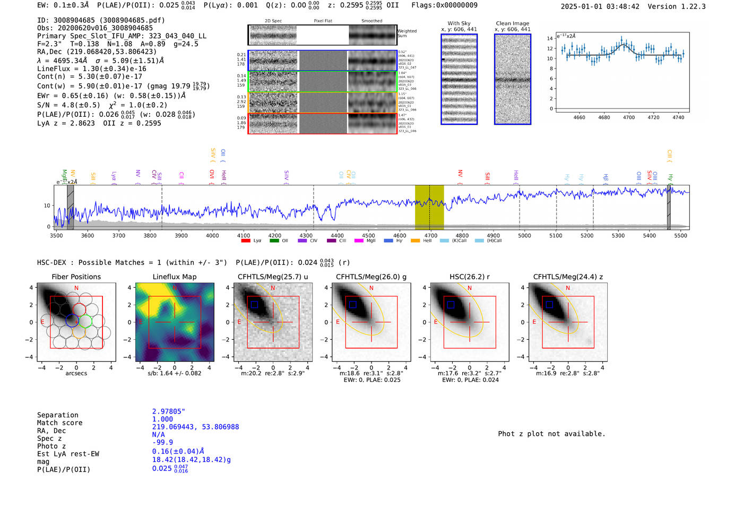
Task: Click the Separation value 2.97805"
Action: tap(169, 411)
